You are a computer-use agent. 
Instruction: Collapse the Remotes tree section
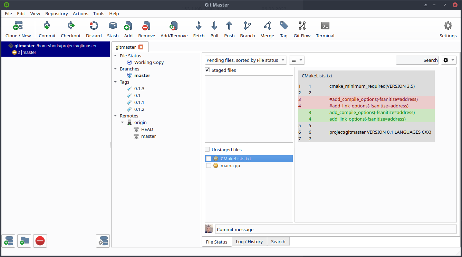point(116,116)
